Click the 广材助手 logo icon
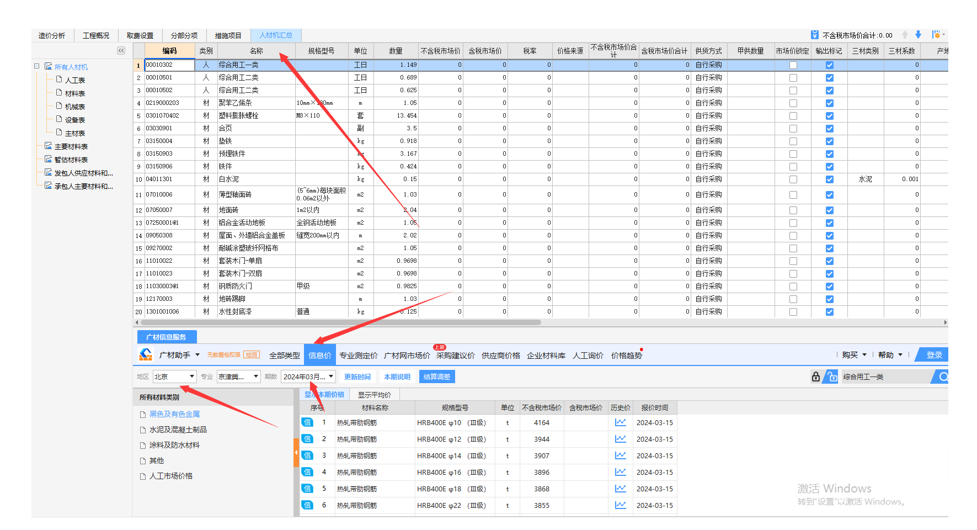The height and width of the screenshot is (530, 977). (146, 354)
